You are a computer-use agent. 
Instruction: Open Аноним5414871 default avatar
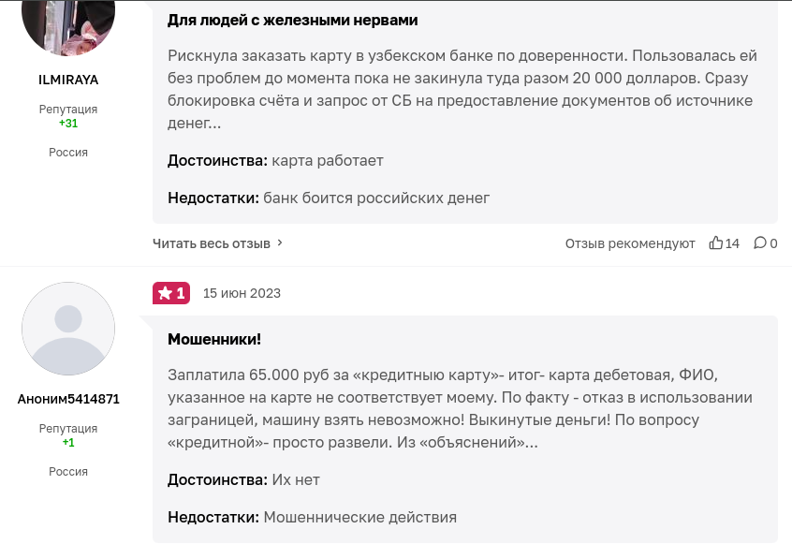point(68,329)
